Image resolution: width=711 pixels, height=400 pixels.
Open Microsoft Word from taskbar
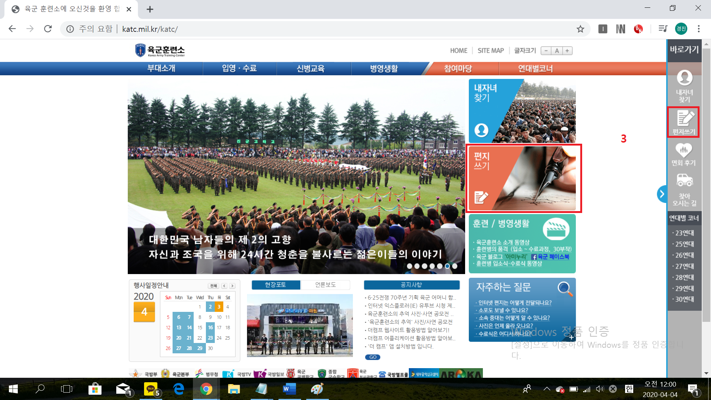coord(289,389)
